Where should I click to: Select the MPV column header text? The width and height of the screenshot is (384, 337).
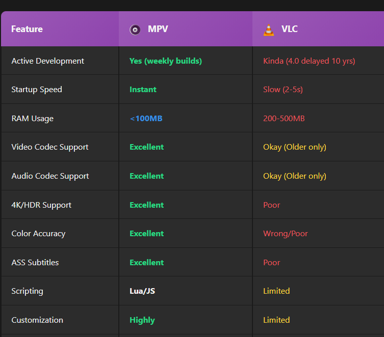click(x=158, y=29)
